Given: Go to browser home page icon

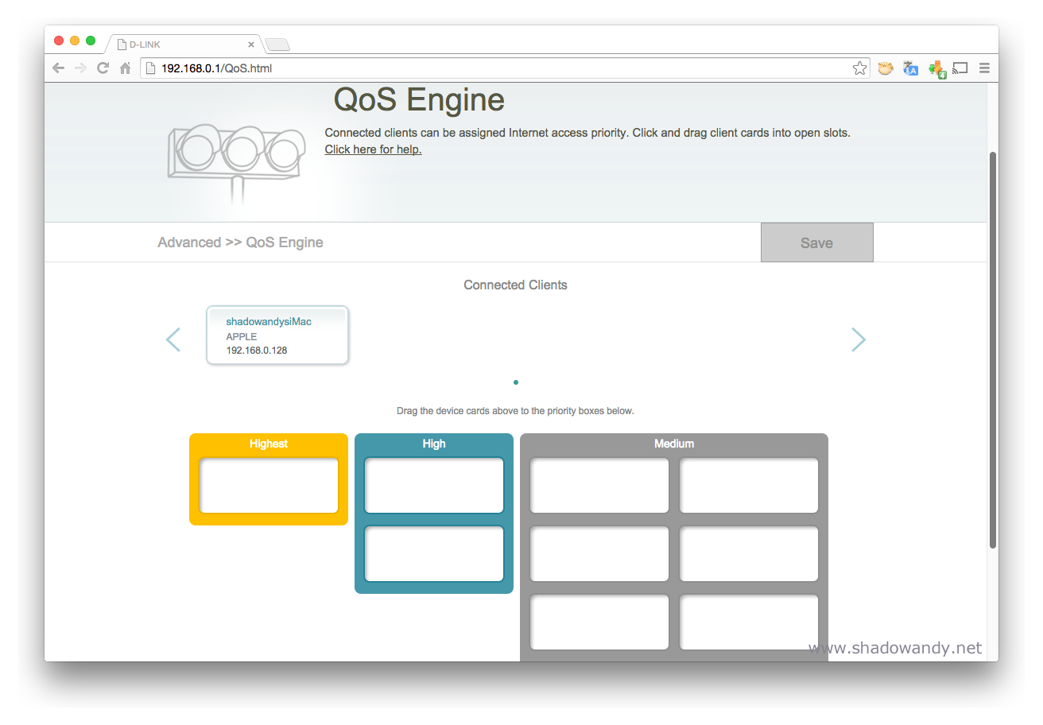Looking at the screenshot, I should pos(125,68).
